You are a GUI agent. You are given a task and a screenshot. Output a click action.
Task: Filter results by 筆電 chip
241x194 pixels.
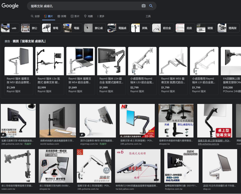[52, 28]
